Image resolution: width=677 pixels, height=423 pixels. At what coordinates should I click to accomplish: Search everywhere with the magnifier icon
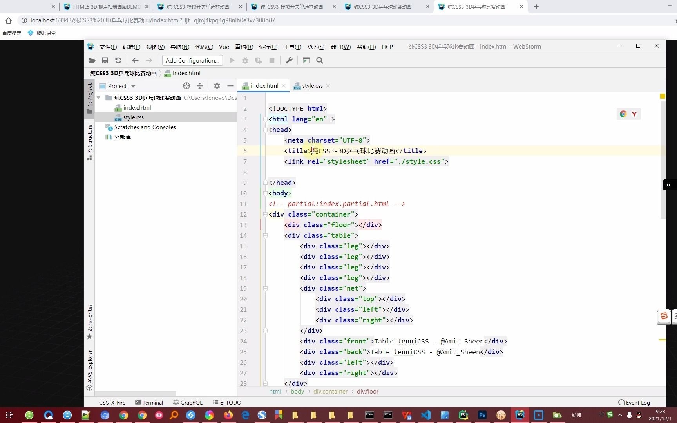[x=320, y=60]
